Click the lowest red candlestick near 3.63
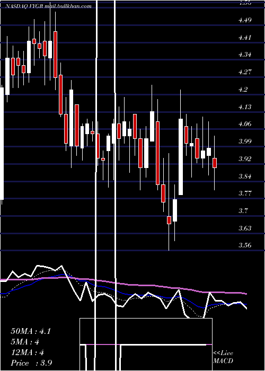The width and height of the screenshot is (265, 371). point(169,220)
